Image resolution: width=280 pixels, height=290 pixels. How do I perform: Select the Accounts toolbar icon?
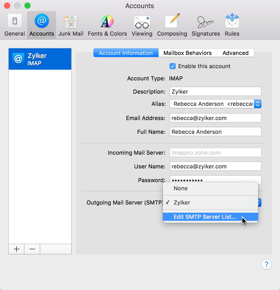click(41, 25)
